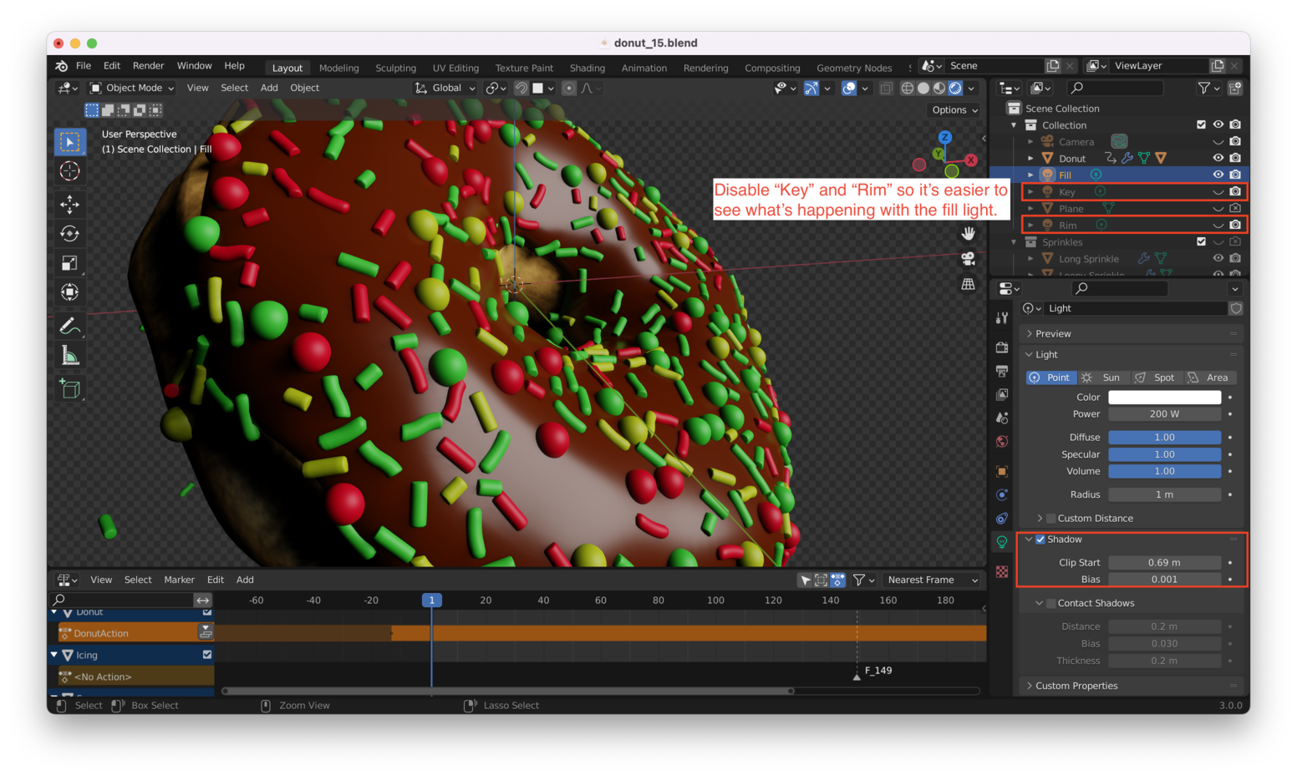Select the Move tool in the left toolbar

pyautogui.click(x=70, y=204)
